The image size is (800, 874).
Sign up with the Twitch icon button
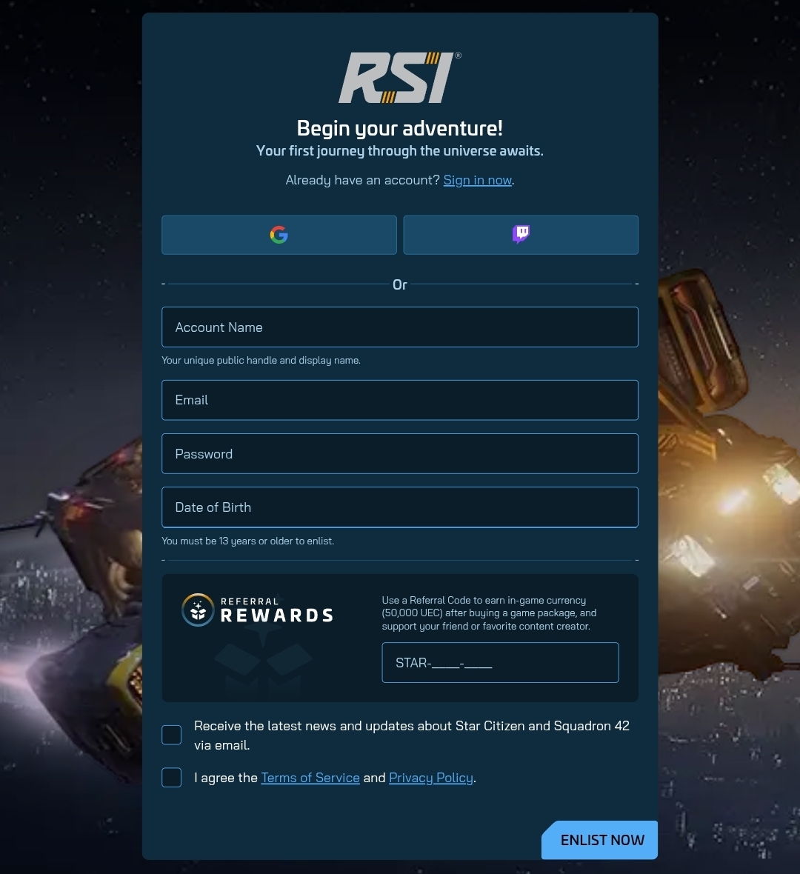(x=521, y=235)
